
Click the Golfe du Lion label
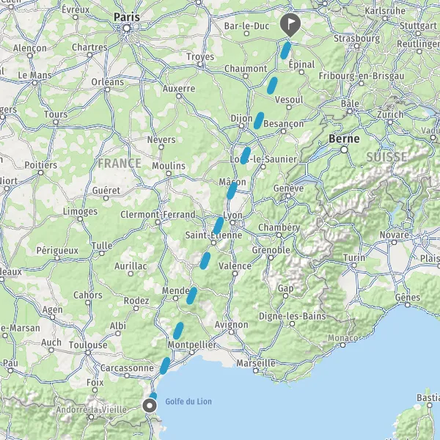(x=188, y=402)
